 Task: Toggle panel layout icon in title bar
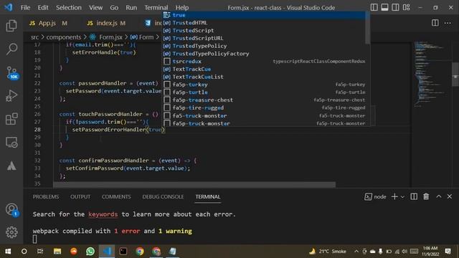pyautogui.click(x=384, y=7)
